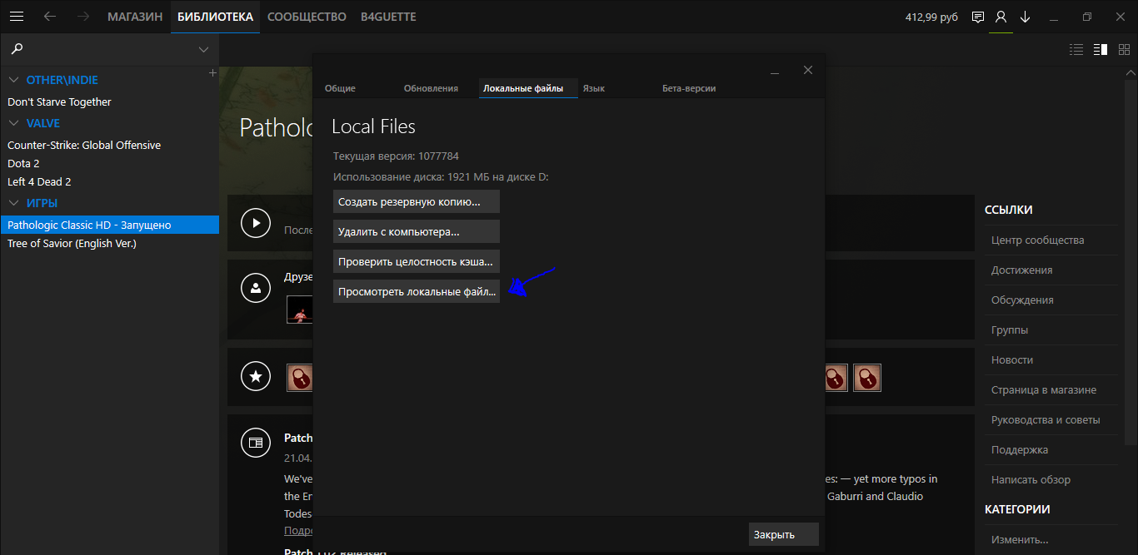Click the 412,99 руб wallet balance

pyautogui.click(x=931, y=17)
